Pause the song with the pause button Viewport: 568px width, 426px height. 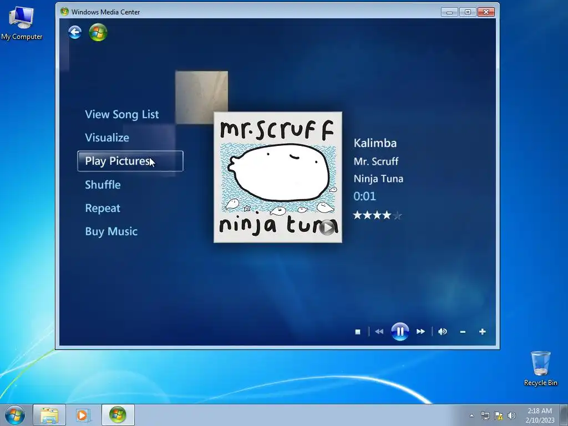[400, 332]
